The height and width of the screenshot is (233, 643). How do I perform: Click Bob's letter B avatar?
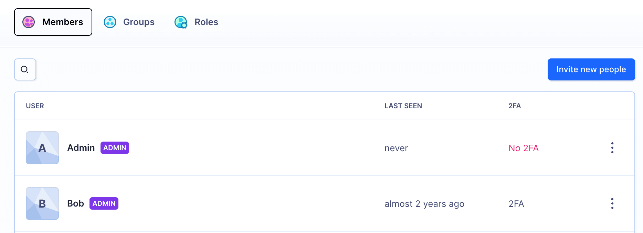tap(42, 203)
